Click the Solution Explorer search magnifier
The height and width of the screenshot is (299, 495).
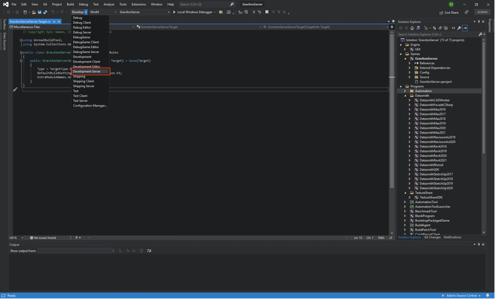coord(480,34)
